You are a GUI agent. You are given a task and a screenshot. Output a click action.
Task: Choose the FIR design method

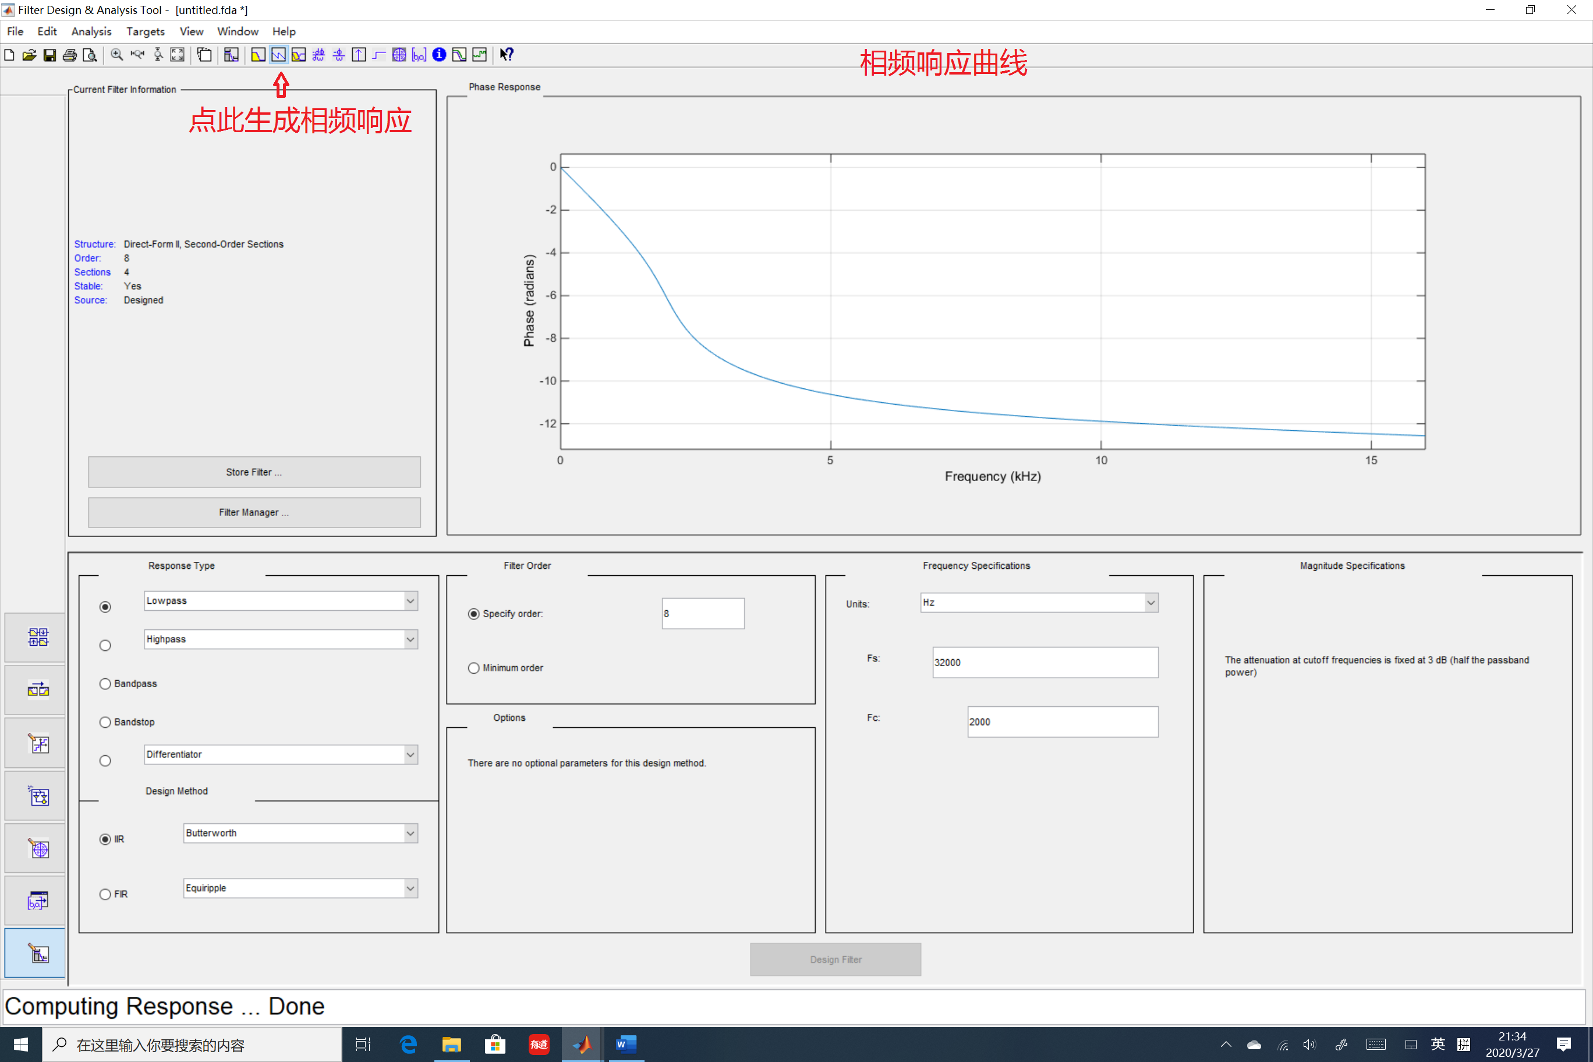click(105, 894)
